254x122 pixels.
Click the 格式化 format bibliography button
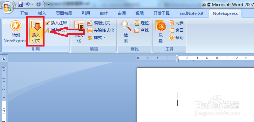click(79, 32)
